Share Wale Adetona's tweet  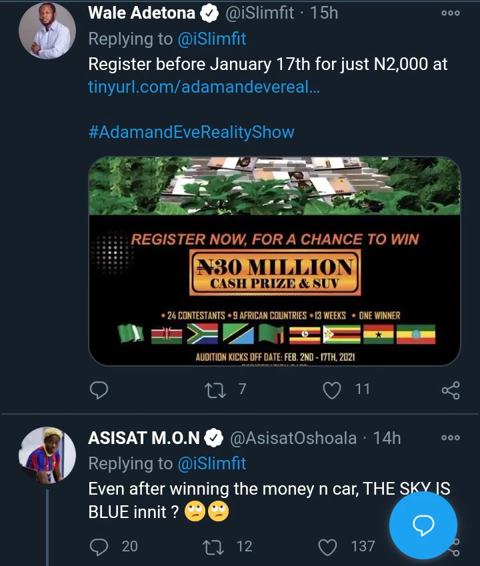click(x=451, y=390)
